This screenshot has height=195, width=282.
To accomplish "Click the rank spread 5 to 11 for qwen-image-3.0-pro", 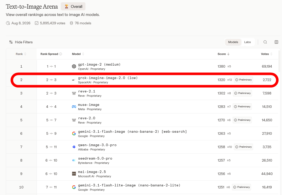I will [x=51, y=147].
